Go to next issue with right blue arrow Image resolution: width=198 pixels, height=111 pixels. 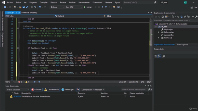click(x=39, y=82)
